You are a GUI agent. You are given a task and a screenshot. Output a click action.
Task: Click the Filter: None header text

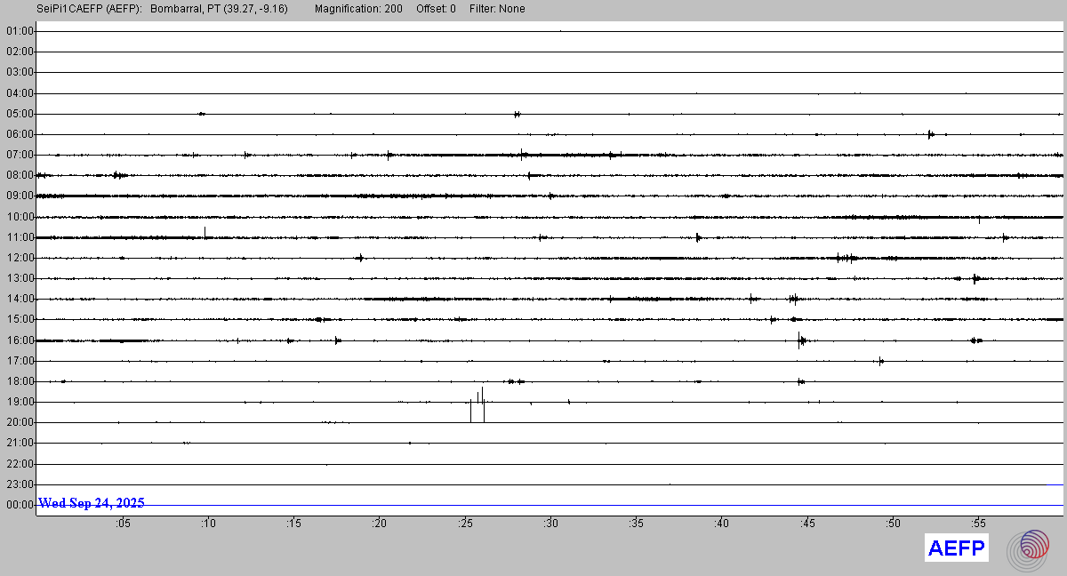(497, 9)
